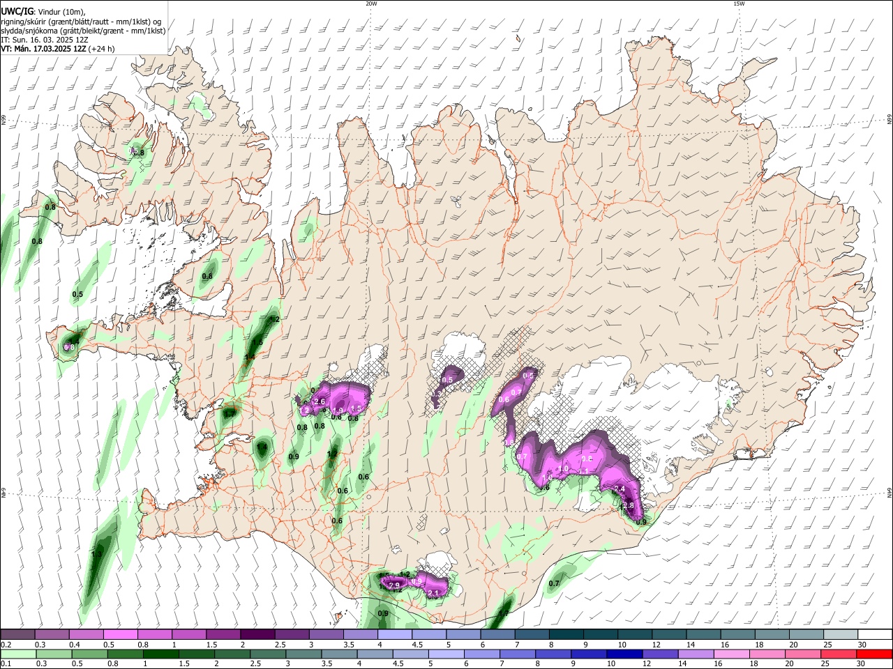The height and width of the screenshot is (669, 893).
Task: Select the bright red 25–30 swatch in the lower legend
Action: 874,654
